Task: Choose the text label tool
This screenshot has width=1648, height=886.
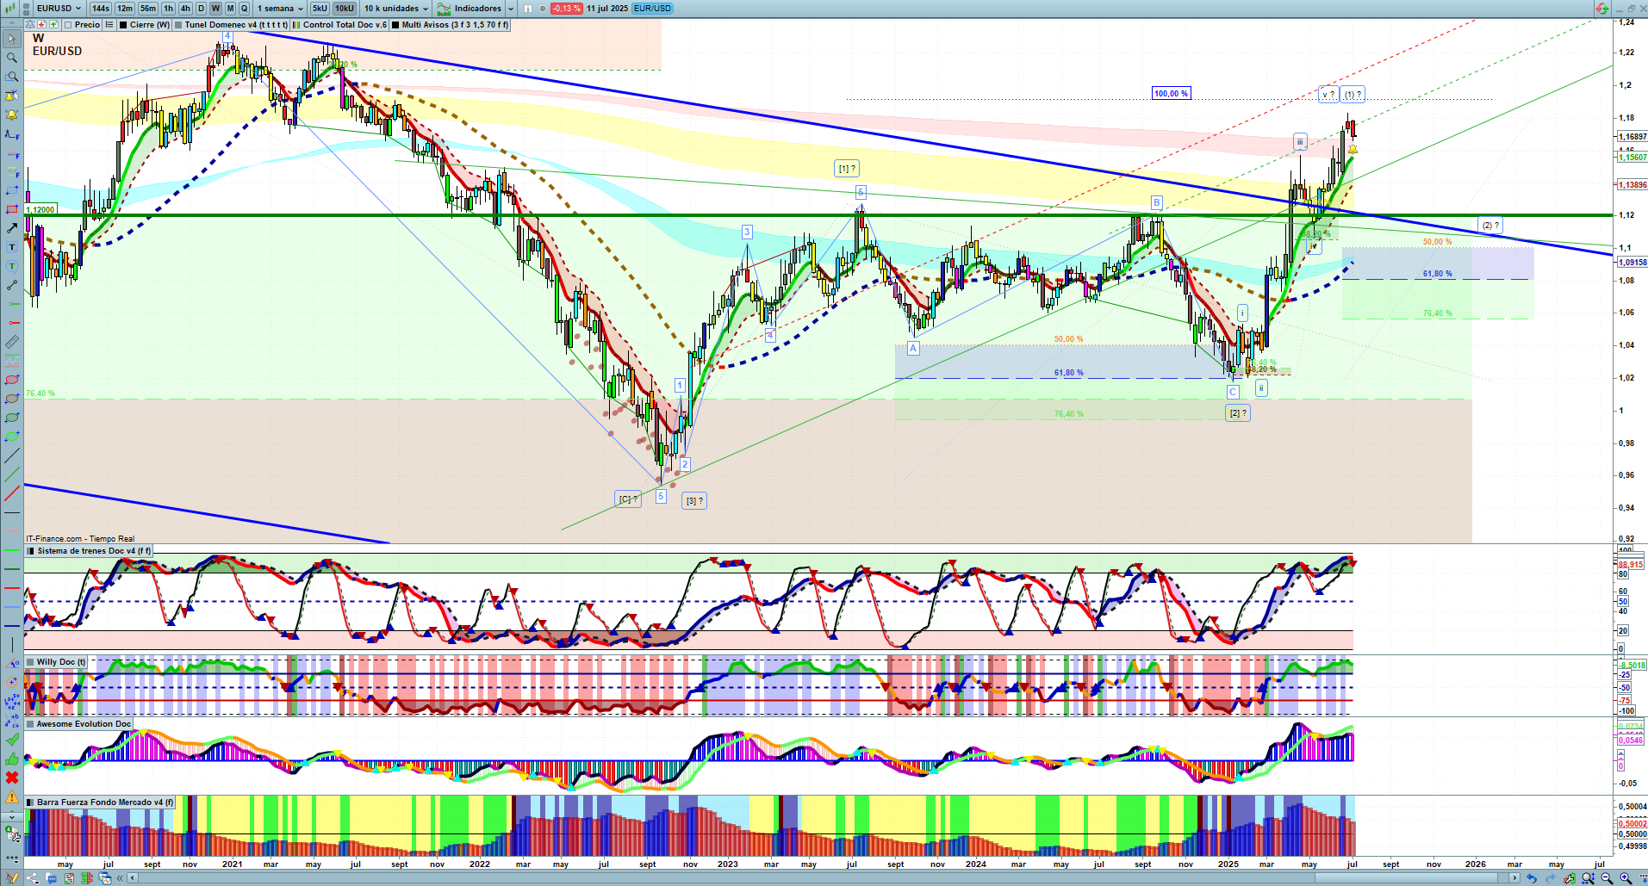Action: point(12,247)
